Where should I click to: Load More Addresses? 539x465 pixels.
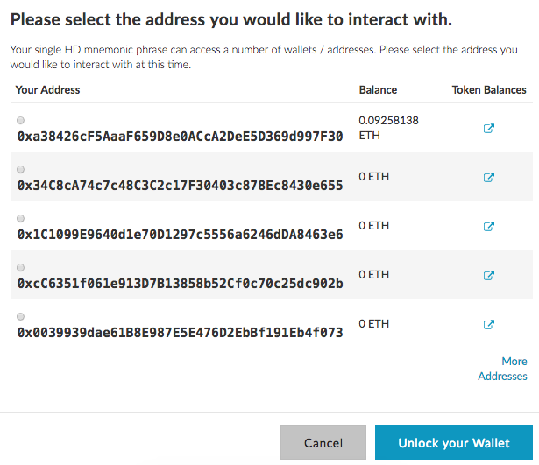click(x=502, y=369)
